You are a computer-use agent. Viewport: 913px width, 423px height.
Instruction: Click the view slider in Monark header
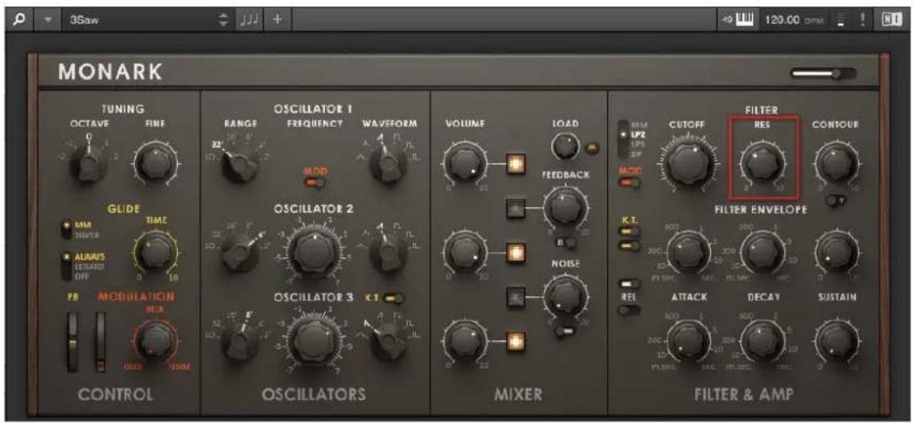click(824, 73)
